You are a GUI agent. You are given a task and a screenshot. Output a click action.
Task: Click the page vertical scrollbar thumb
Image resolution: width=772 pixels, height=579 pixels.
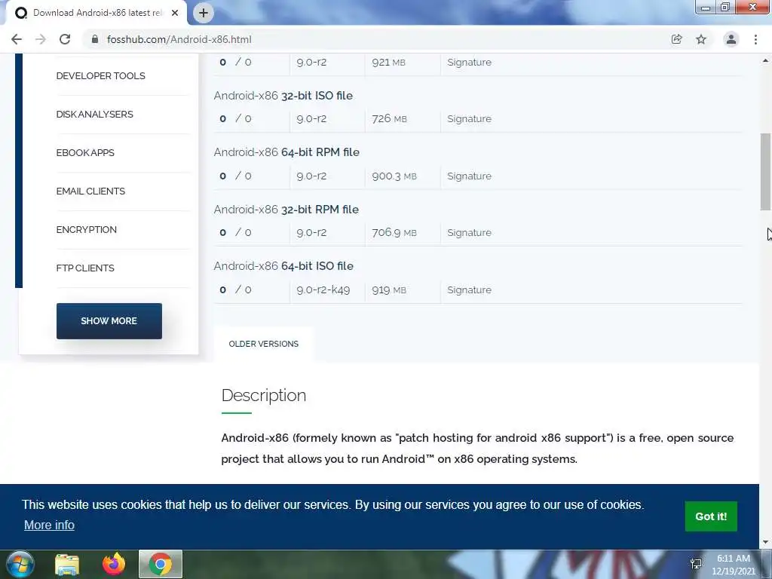point(766,172)
